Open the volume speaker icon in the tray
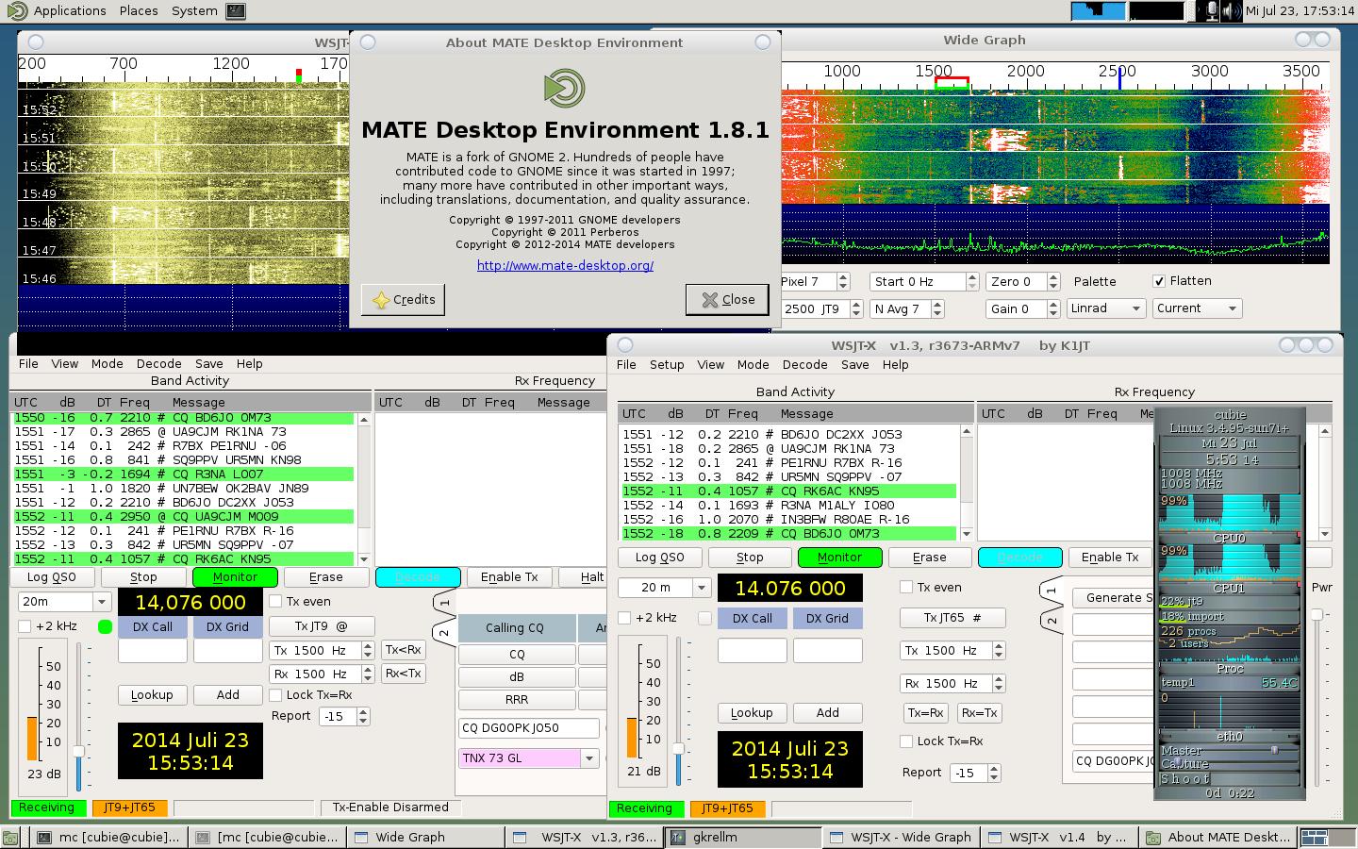The image size is (1358, 849). tap(1232, 11)
